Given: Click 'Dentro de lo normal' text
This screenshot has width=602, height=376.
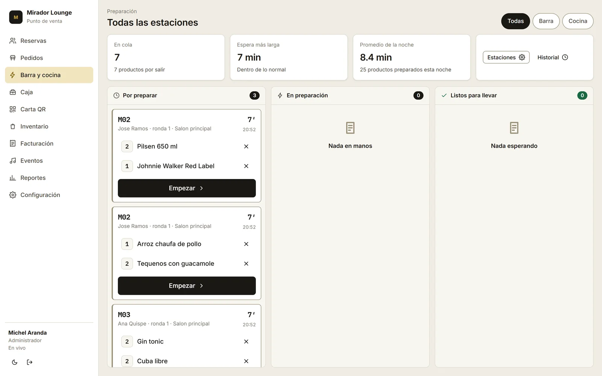Looking at the screenshot, I should pyautogui.click(x=261, y=70).
